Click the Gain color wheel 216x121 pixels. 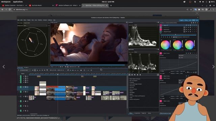tap(189, 45)
